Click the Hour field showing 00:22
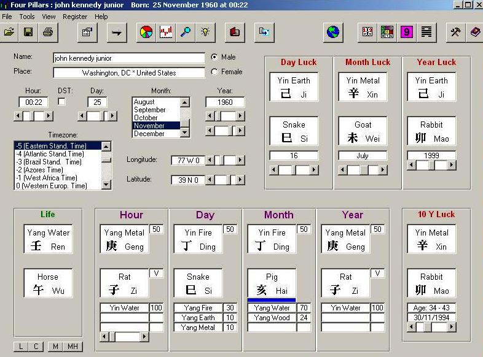The width and height of the screenshot is (483, 357). tap(33, 102)
